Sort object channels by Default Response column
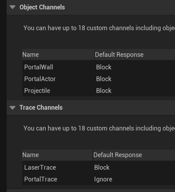175x192 pixels. coord(135,54)
